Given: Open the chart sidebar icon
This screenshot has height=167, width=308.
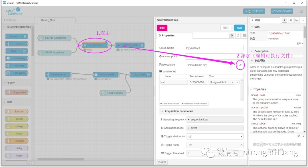Looking at the screenshot, I should pyautogui.click(x=297, y=20).
